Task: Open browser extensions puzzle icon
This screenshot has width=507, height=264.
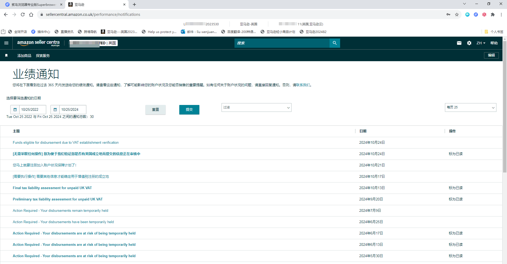Action: (493, 15)
